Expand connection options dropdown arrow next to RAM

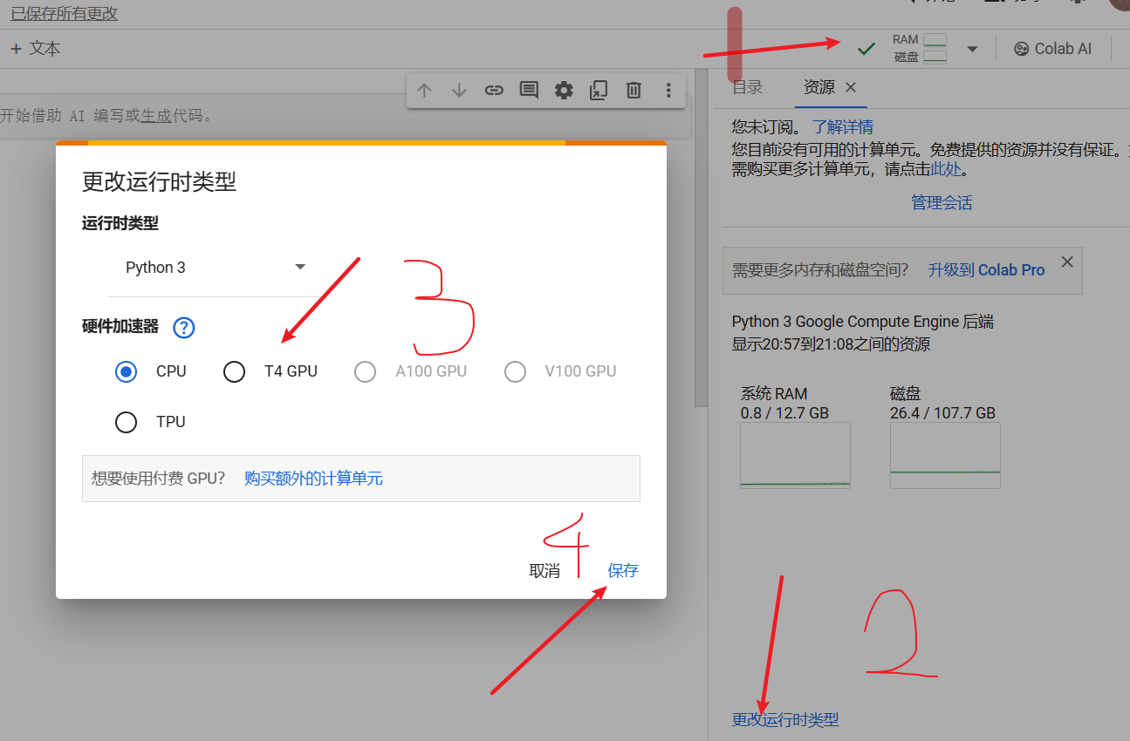[x=972, y=49]
